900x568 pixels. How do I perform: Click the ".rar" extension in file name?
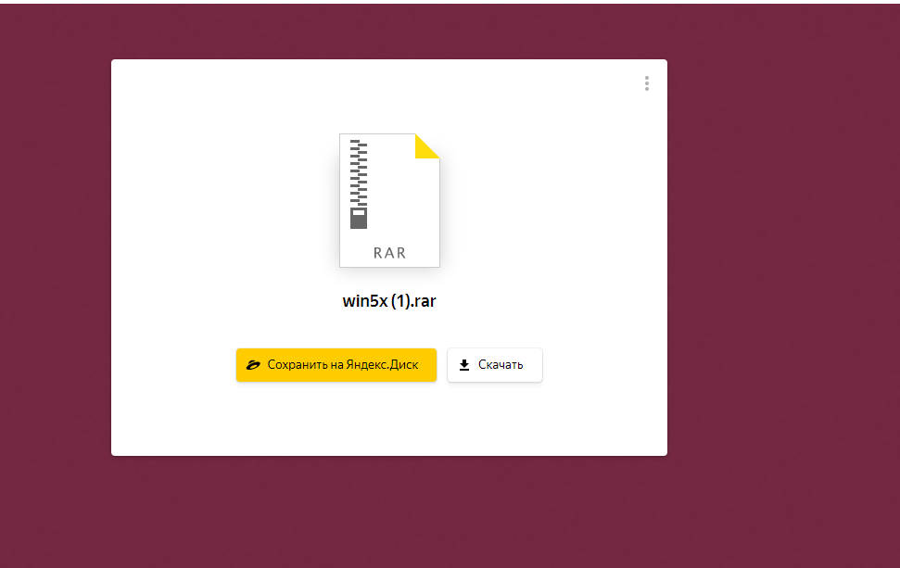tap(421, 302)
